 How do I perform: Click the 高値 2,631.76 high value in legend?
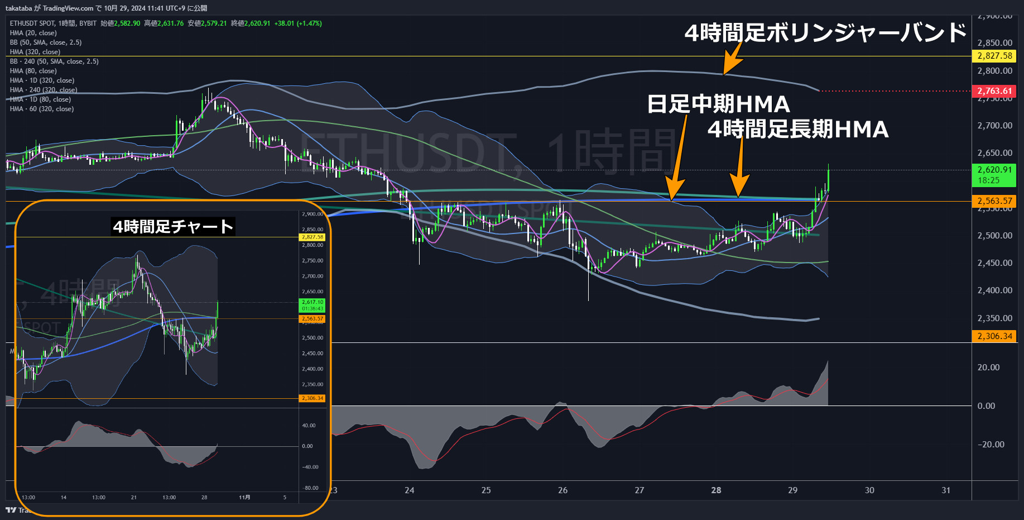[164, 23]
